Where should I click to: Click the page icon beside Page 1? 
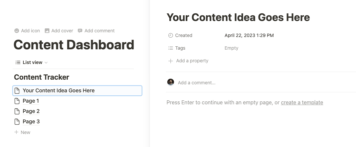[17, 101]
